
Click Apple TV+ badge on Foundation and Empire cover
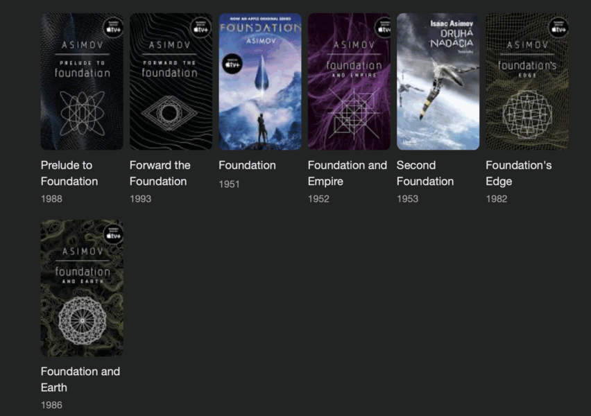[x=383, y=28]
